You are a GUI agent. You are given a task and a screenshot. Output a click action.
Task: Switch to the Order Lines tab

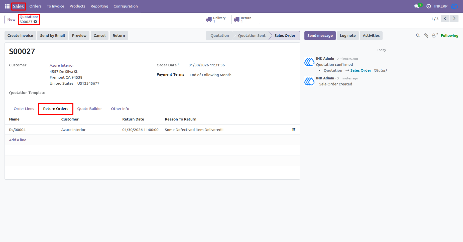click(x=24, y=109)
